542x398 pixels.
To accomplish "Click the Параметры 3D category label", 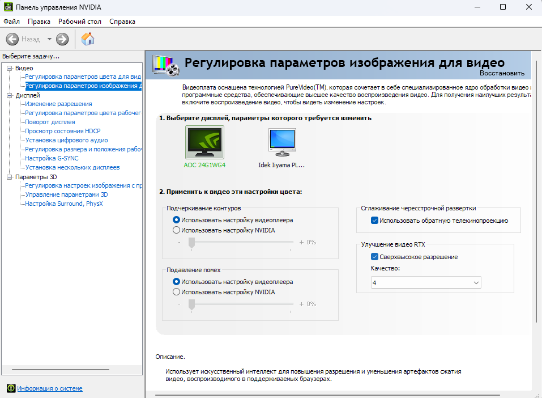I will click(36, 177).
